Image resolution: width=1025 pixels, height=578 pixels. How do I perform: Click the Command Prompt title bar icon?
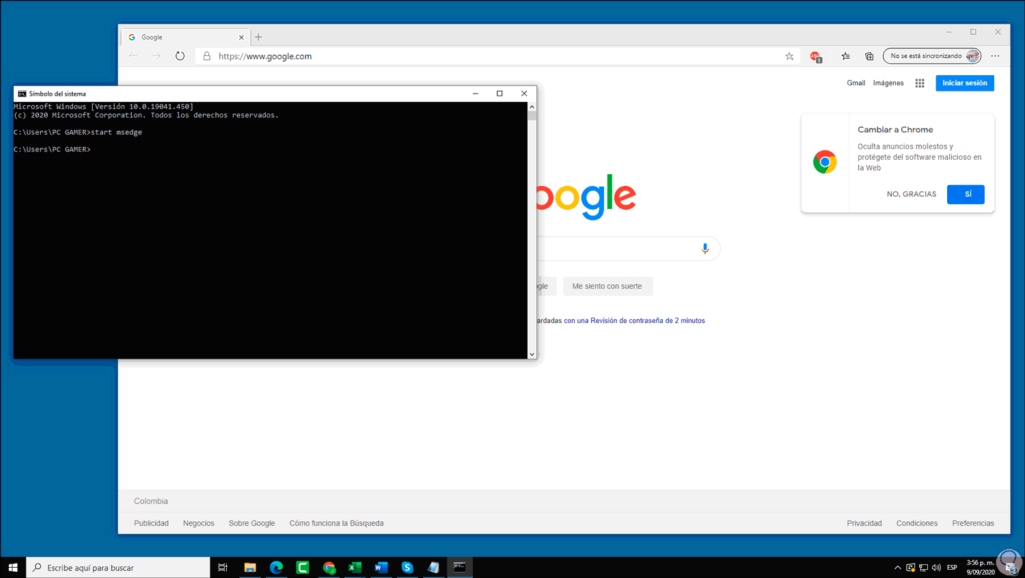22,94
